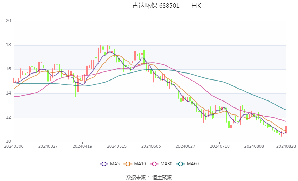Click x-axis date label 20240327
298x181 pixels.
coord(48,146)
